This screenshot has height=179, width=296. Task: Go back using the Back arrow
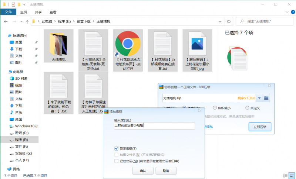tap(6, 21)
